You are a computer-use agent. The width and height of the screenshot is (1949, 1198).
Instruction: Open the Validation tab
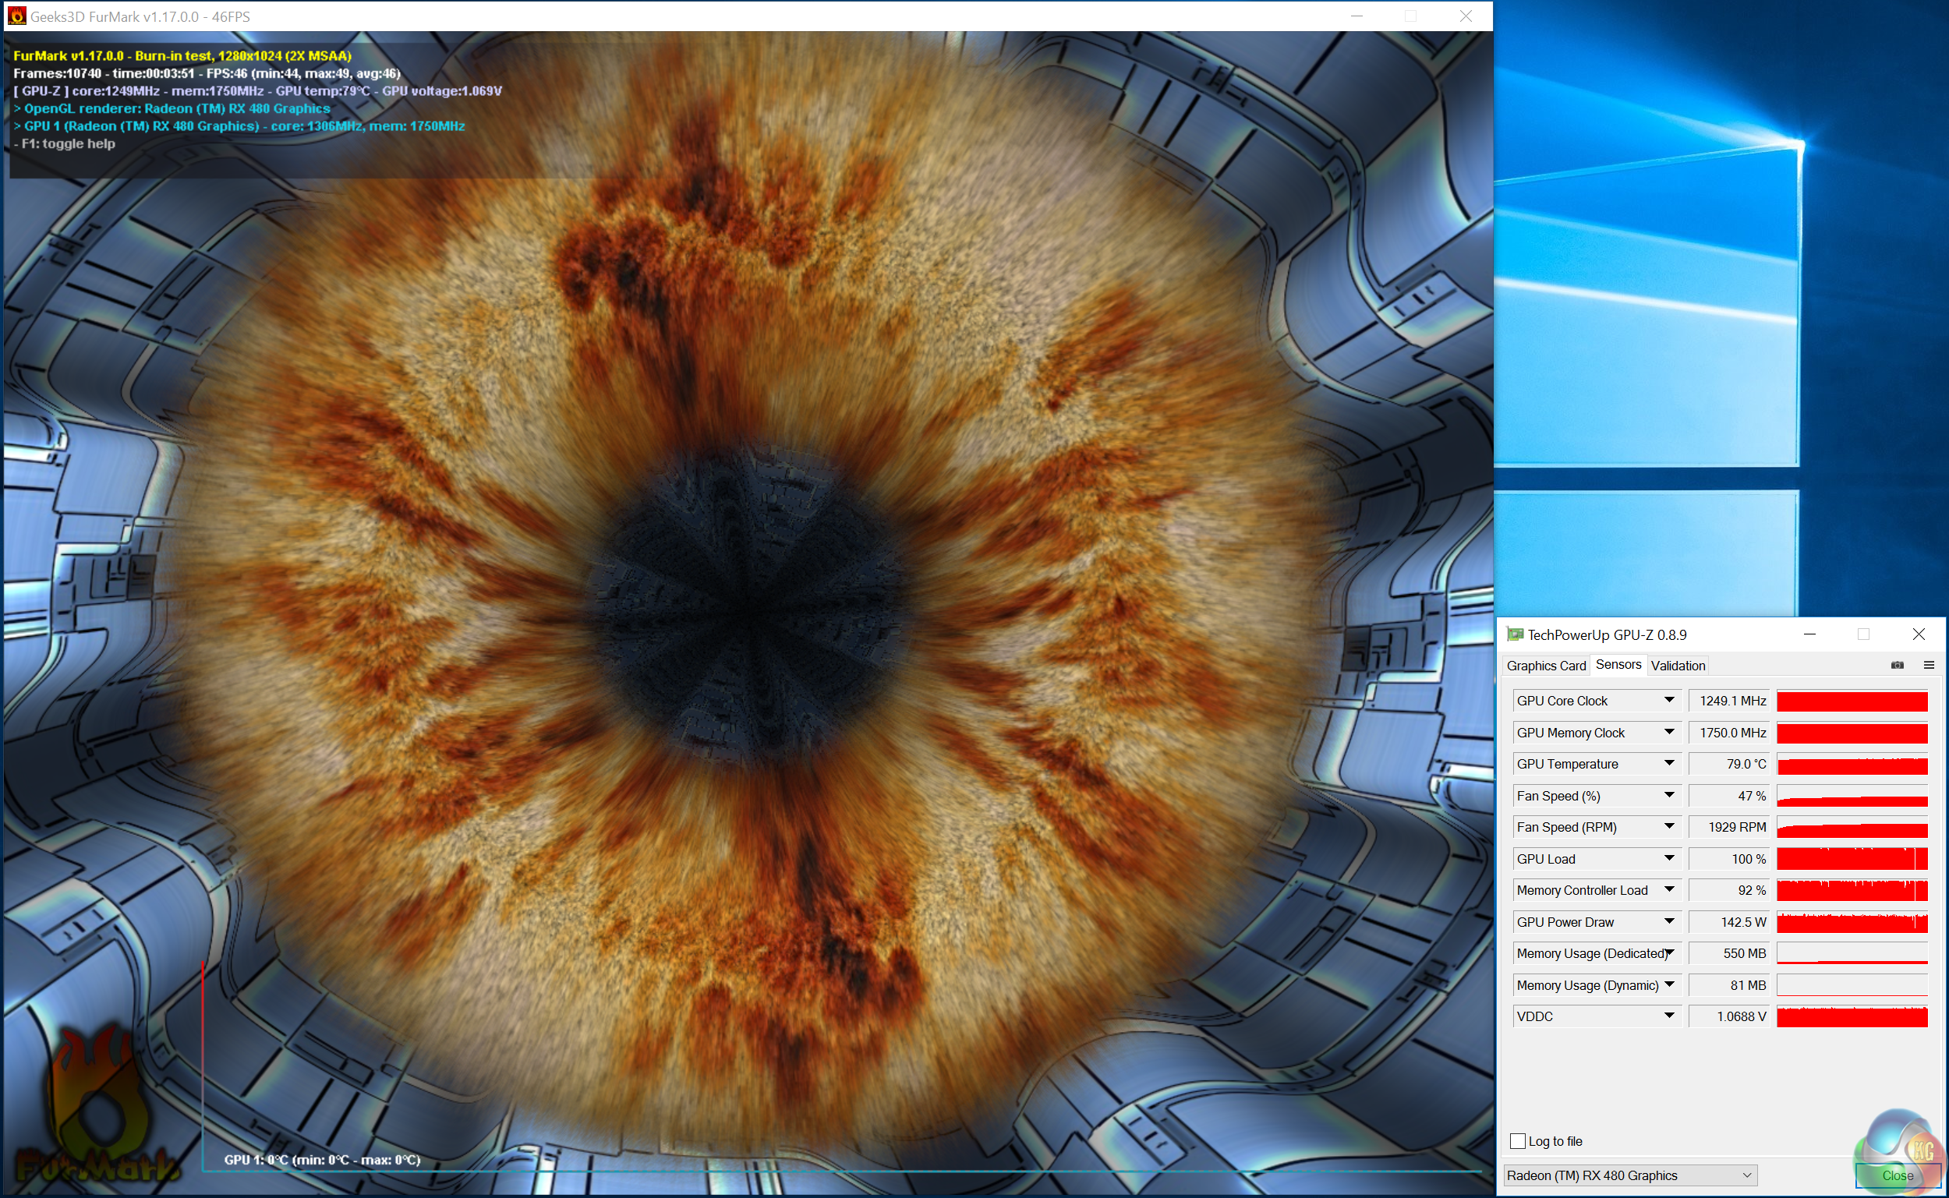[1677, 666]
